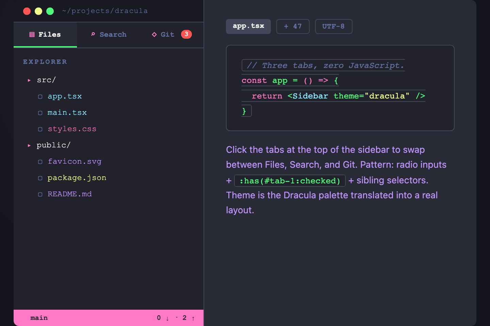Click the file icon beside app.tsx
Screen dimensions: 490x326
click(40, 97)
